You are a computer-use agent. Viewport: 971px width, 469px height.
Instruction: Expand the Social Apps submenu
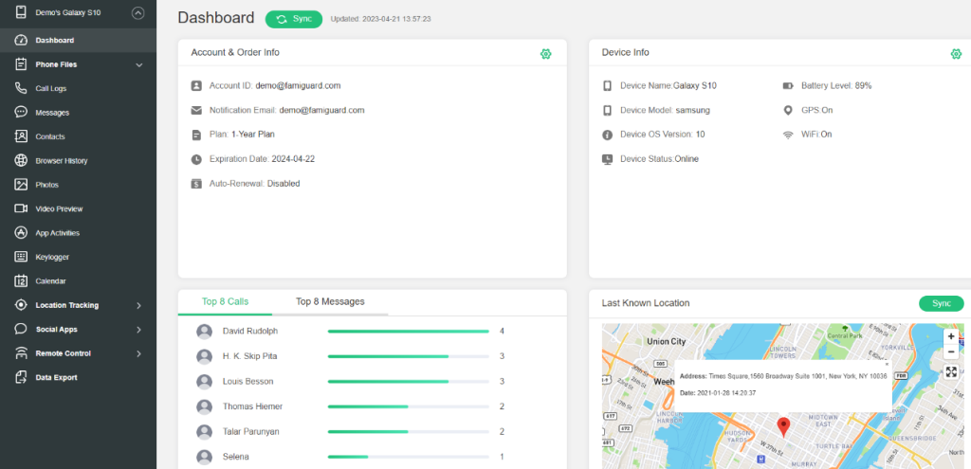coord(138,330)
